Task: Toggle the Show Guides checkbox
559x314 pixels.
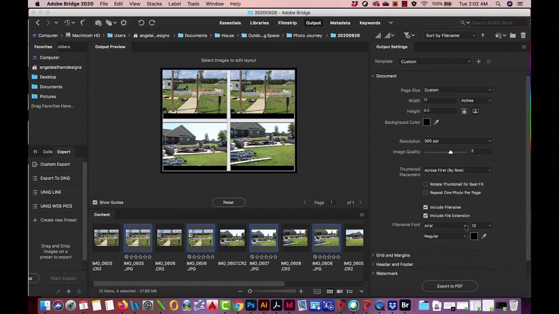Action: 95,202
